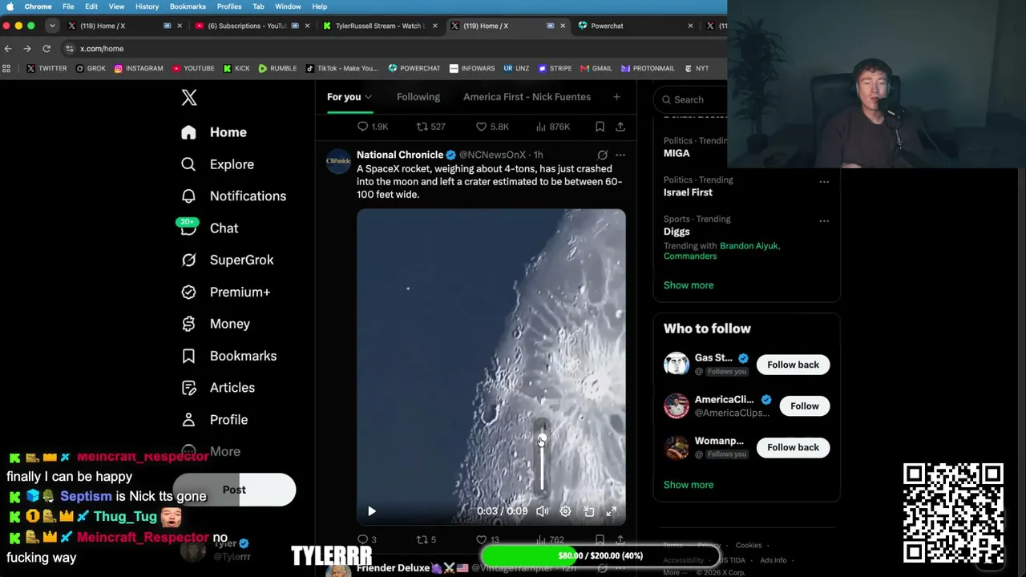The width and height of the screenshot is (1026, 577).
Task: Click the 1.9K replies icon
Action: [362, 127]
